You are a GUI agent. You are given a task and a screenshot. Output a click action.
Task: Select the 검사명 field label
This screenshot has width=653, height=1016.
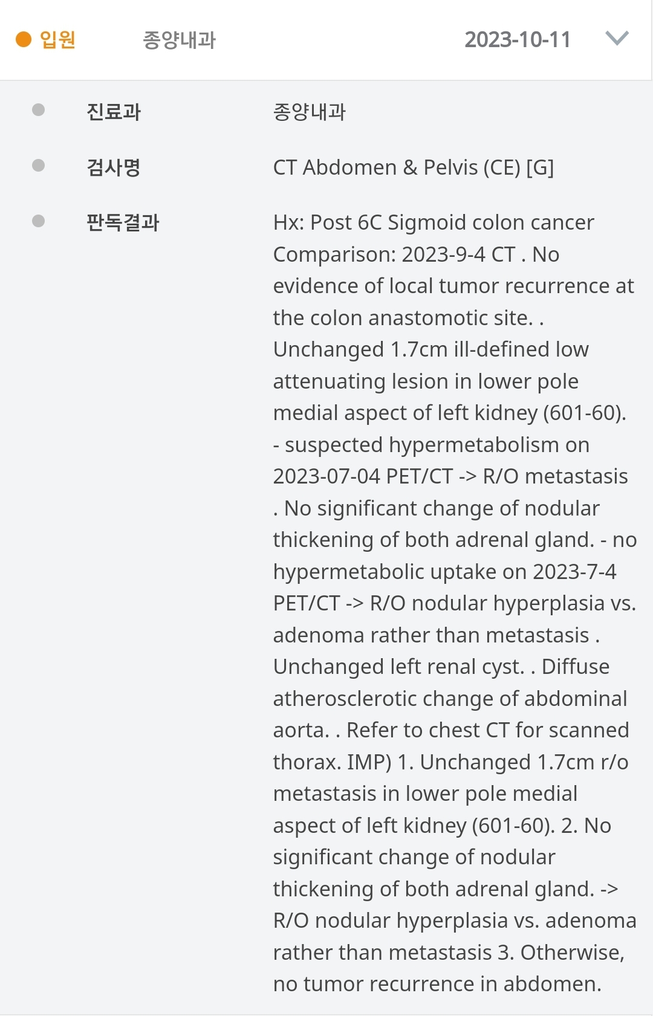[114, 167]
